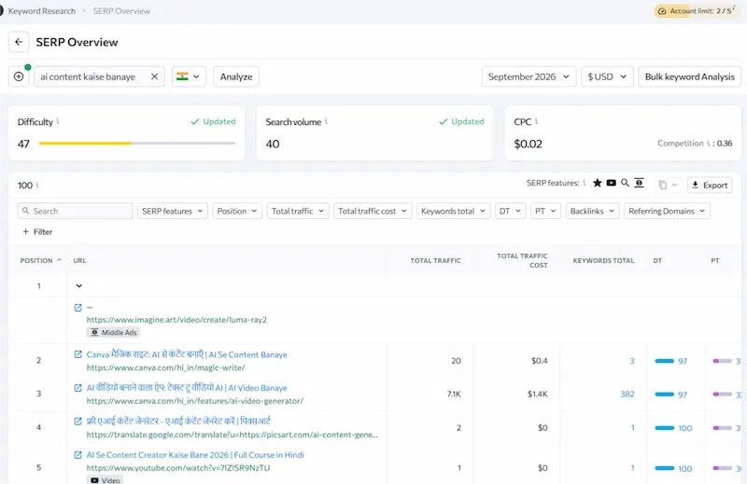Click the Export button
Screen dimensions: 747x484
710,185
